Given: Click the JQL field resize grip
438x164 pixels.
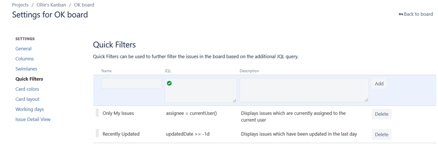Looking at the screenshot, I should (x=235, y=100).
